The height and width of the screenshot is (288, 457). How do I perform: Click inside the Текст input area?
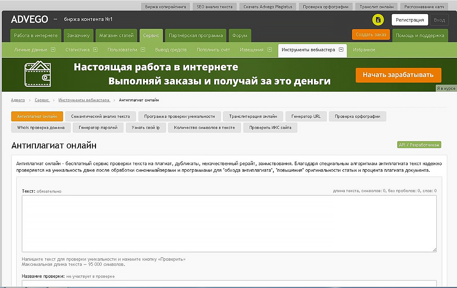[x=229, y=224]
